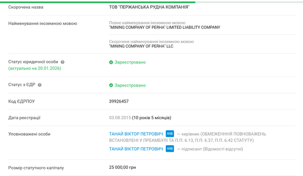The height and width of the screenshot is (176, 303).
Task: Click the Скорочена назва label
Action: 26,7
